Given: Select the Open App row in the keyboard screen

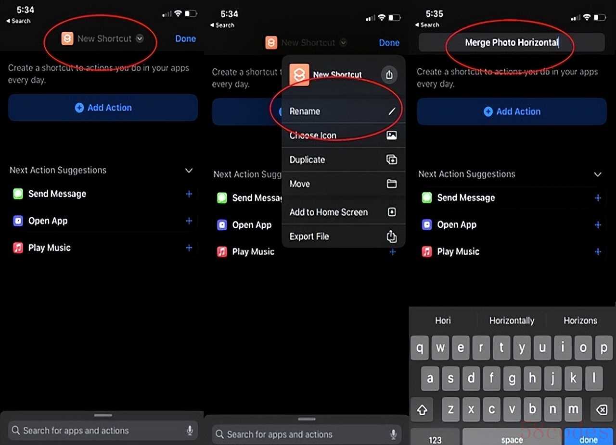Looking at the screenshot, I should (x=512, y=225).
